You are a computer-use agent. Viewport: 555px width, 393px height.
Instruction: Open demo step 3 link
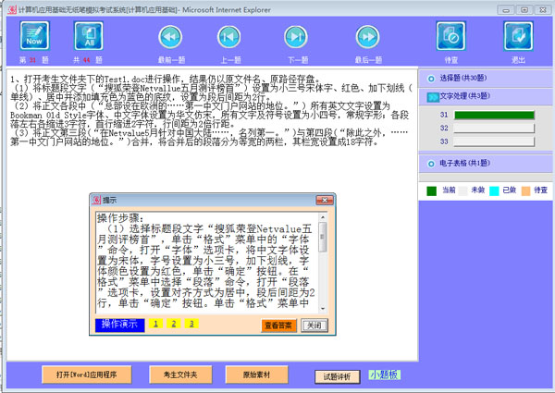click(191, 324)
